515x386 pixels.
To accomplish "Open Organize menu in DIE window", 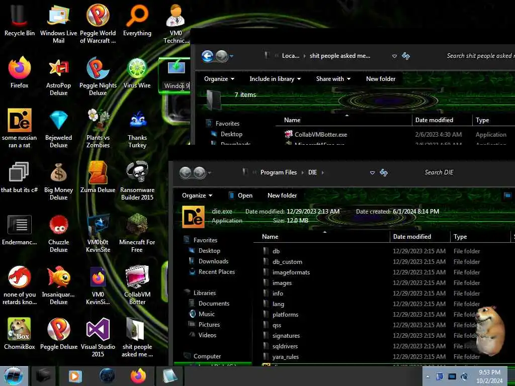I will click(197, 196).
